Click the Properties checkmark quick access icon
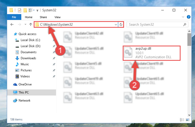The height and width of the screenshot is (127, 195). click(x=20, y=10)
